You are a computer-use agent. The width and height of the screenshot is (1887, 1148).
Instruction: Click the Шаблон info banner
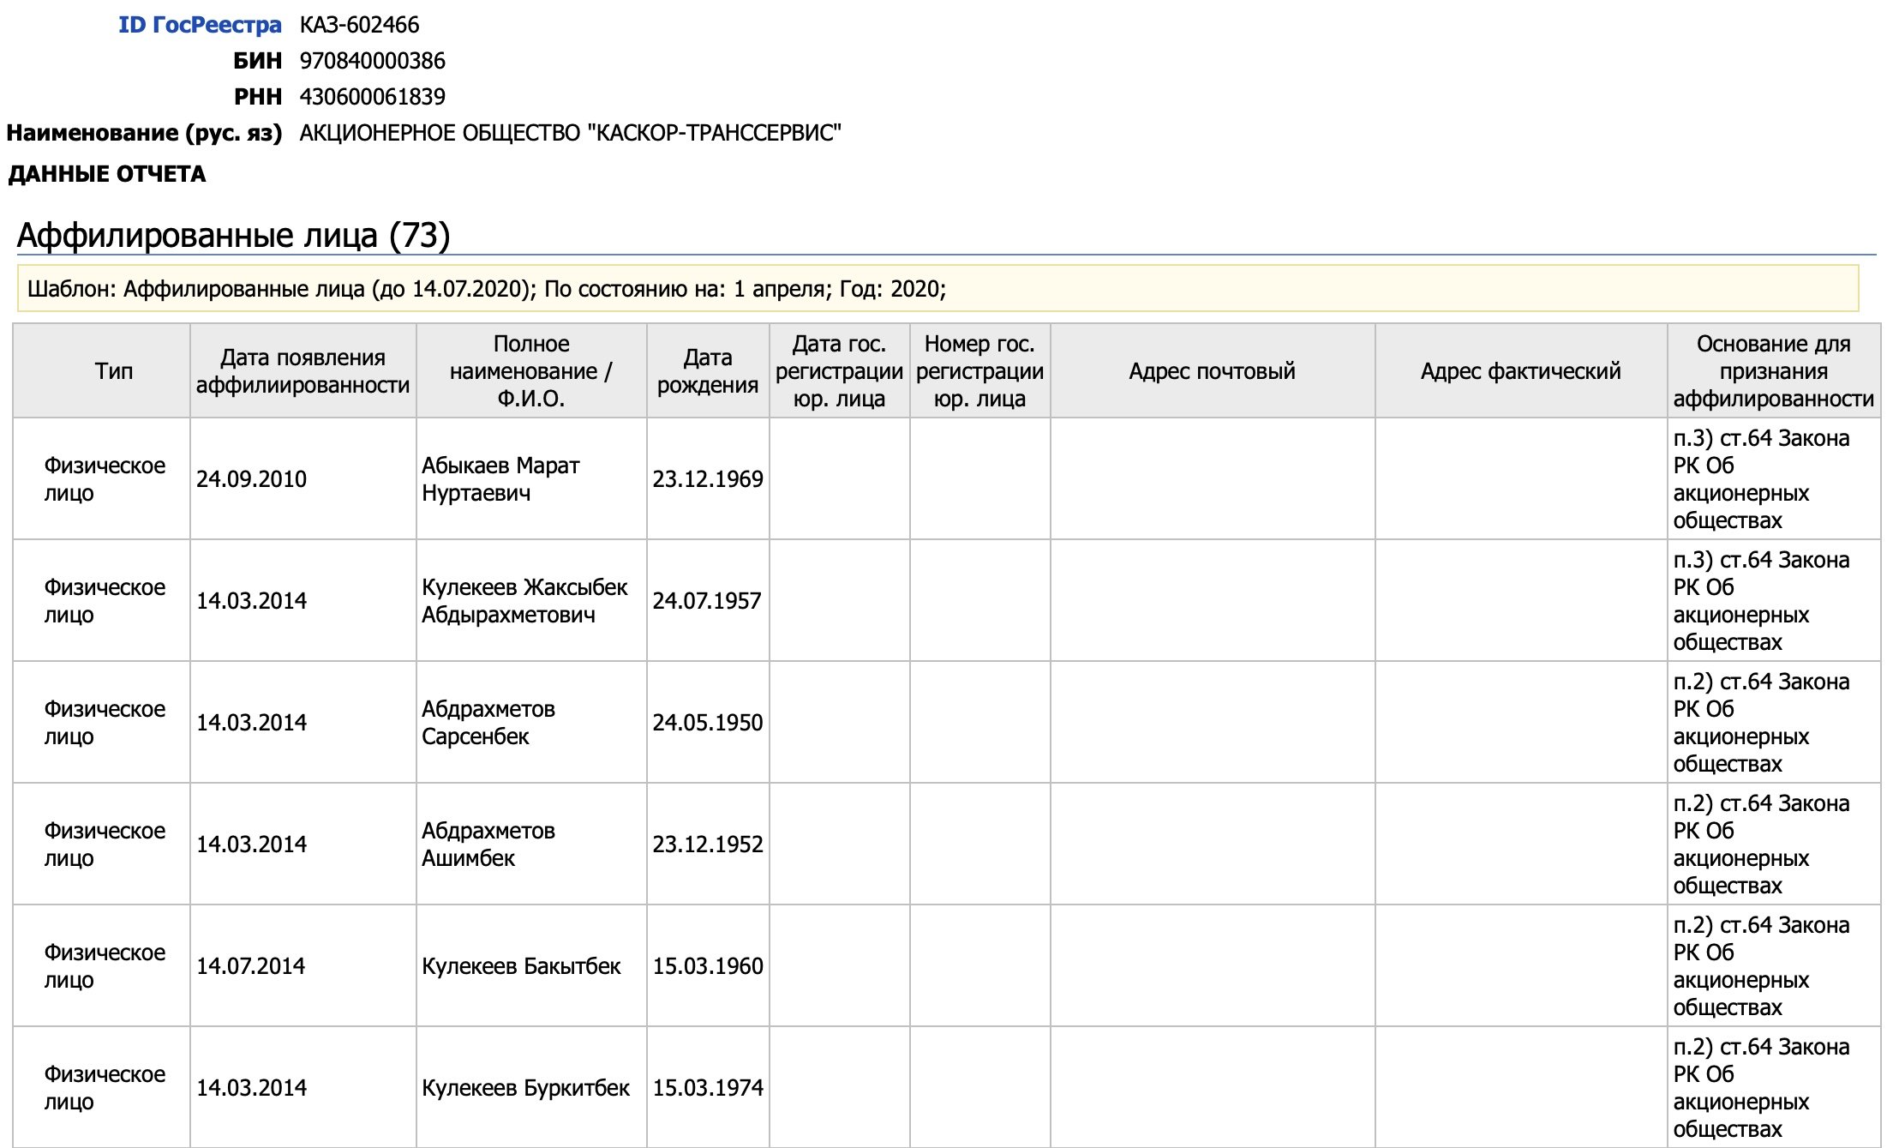(938, 289)
